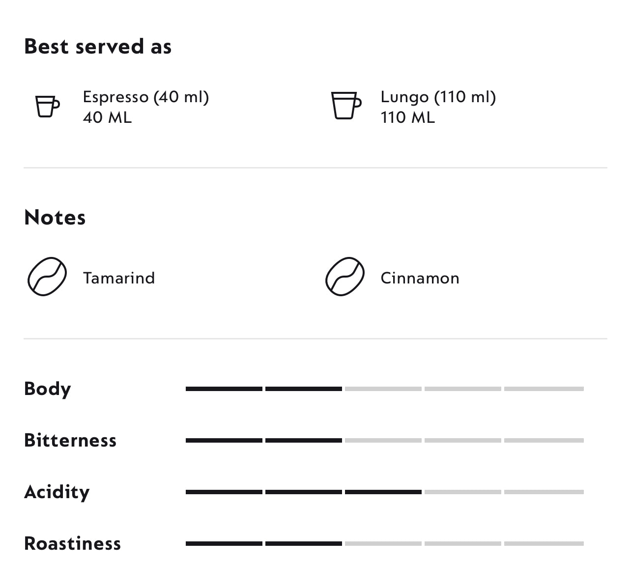
Task: Tap the Roastiness label
Action: click(x=73, y=543)
